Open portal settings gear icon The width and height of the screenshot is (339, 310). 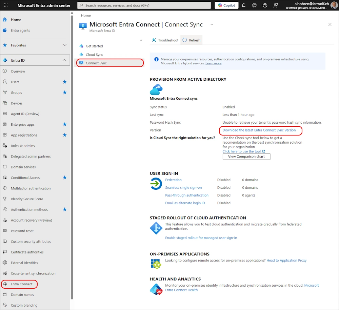pyautogui.click(x=254, y=5)
